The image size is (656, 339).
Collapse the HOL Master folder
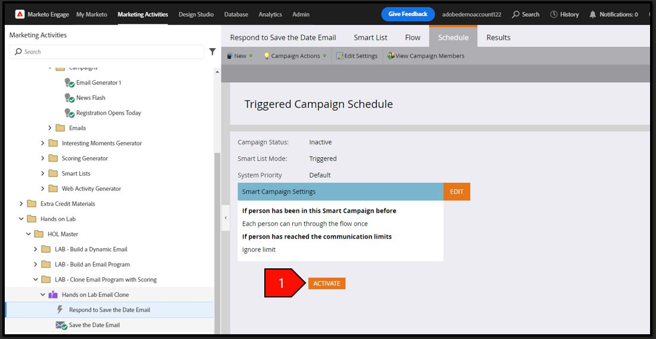pos(29,234)
